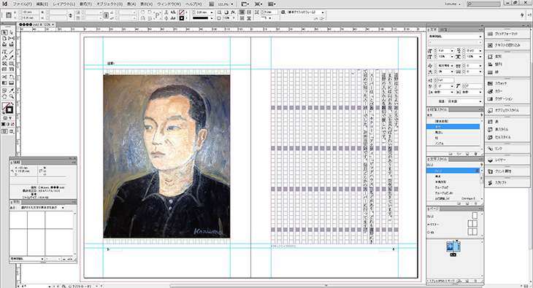The height and width of the screenshot is (288, 533).
Task: Select the Selection tool arrow
Action: click(x=4, y=33)
